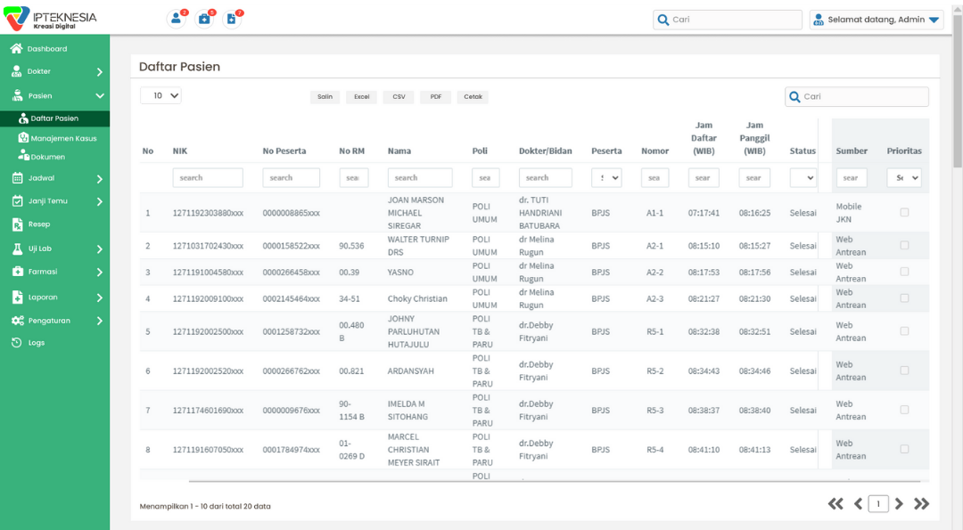The height and width of the screenshot is (530, 963).
Task: Open Resep from the sidebar
Action: click(38, 224)
